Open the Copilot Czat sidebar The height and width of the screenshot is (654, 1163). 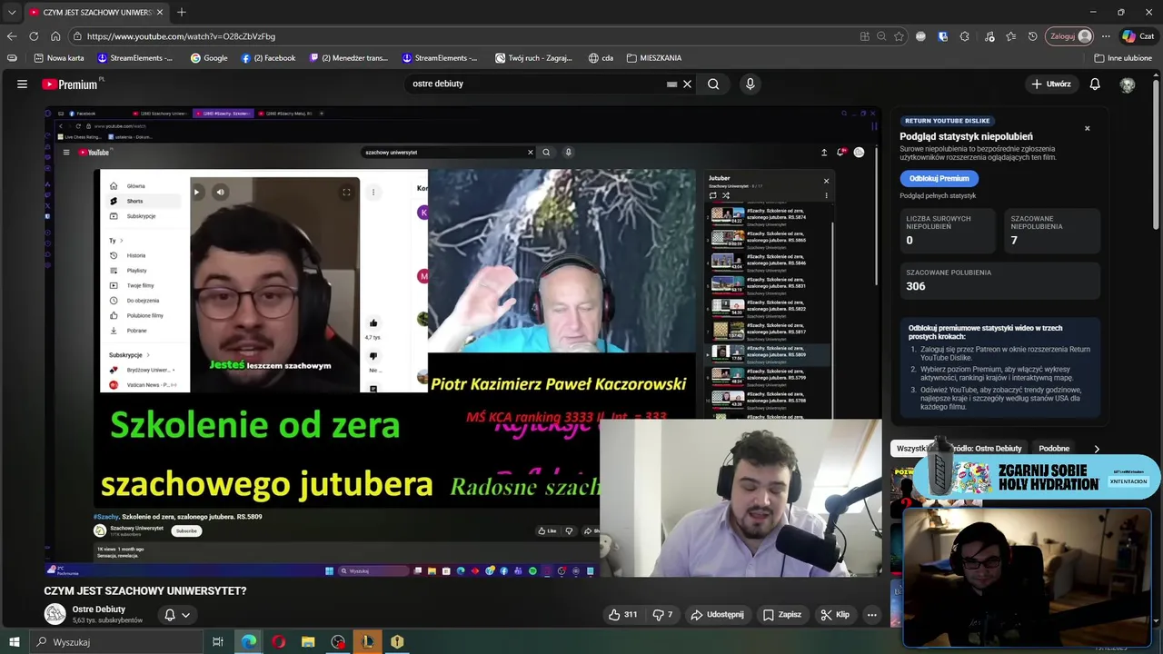[x=1138, y=36]
